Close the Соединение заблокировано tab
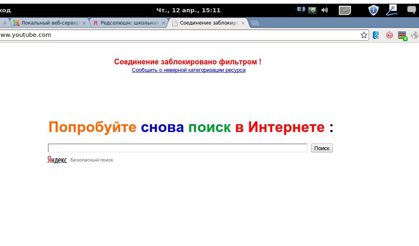 243,23
